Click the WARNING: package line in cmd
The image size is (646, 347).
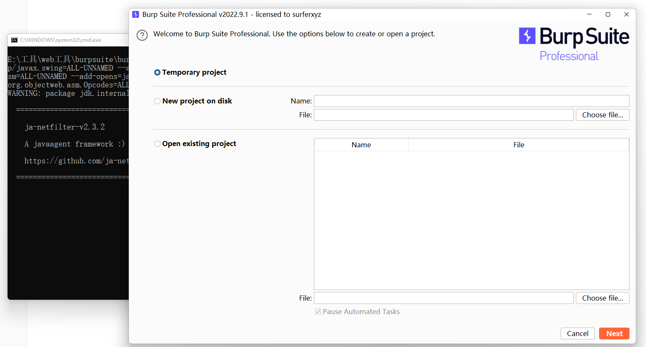[x=68, y=93]
